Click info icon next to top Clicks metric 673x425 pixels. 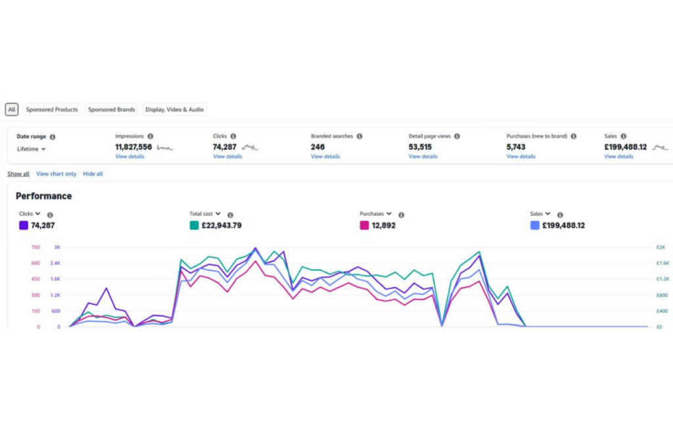(233, 136)
